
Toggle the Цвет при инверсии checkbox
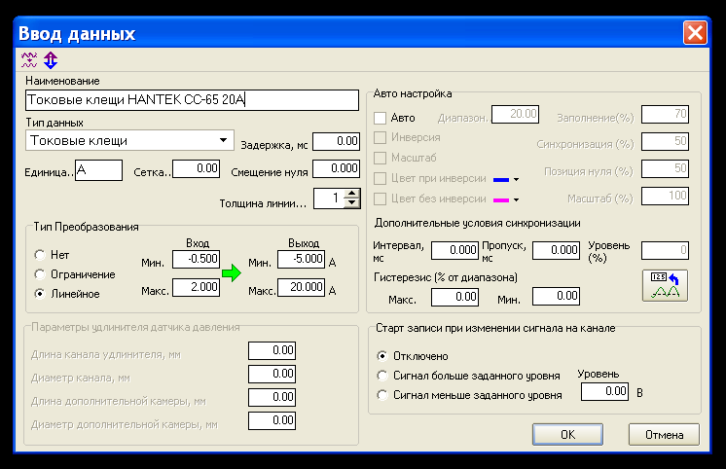[x=381, y=178]
